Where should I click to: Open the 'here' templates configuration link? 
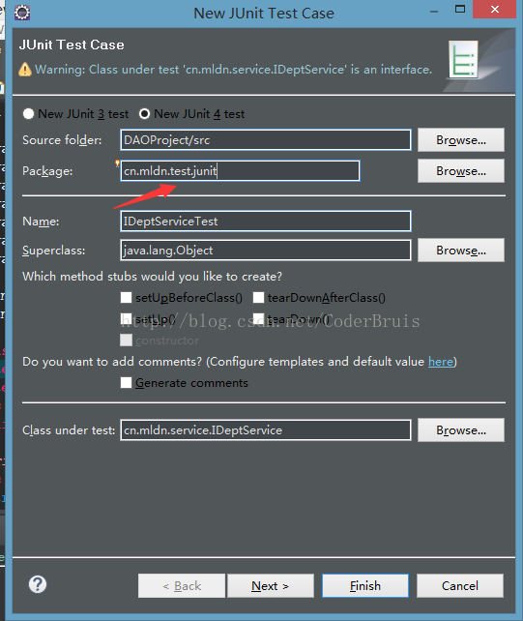click(441, 362)
